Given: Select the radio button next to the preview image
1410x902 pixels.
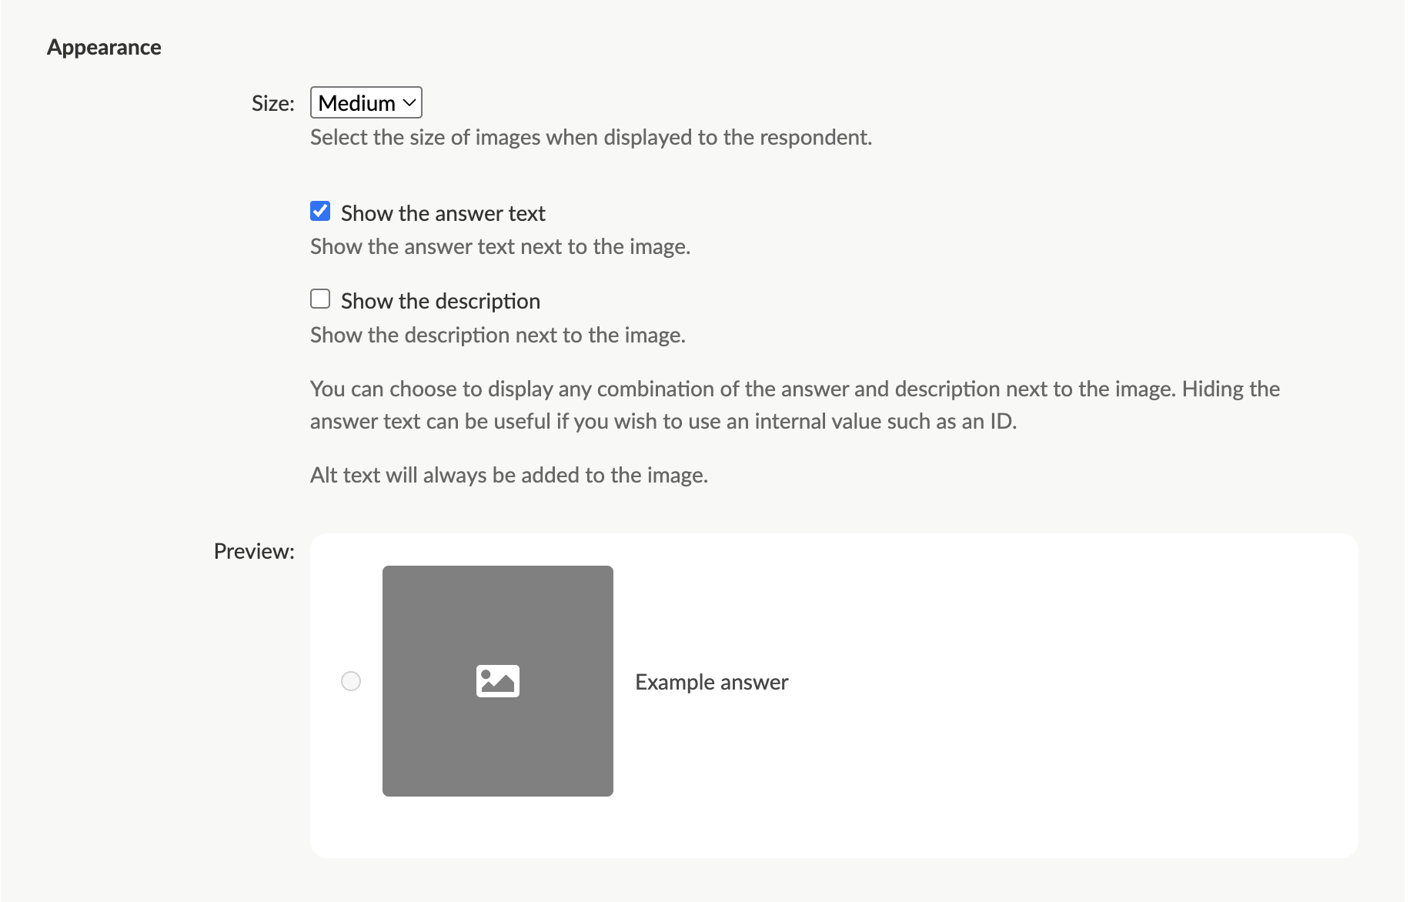Looking at the screenshot, I should pos(352,680).
